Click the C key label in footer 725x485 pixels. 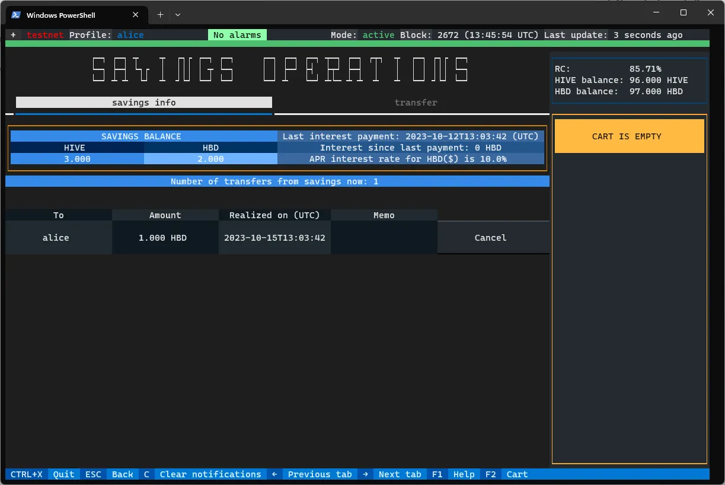coord(146,474)
